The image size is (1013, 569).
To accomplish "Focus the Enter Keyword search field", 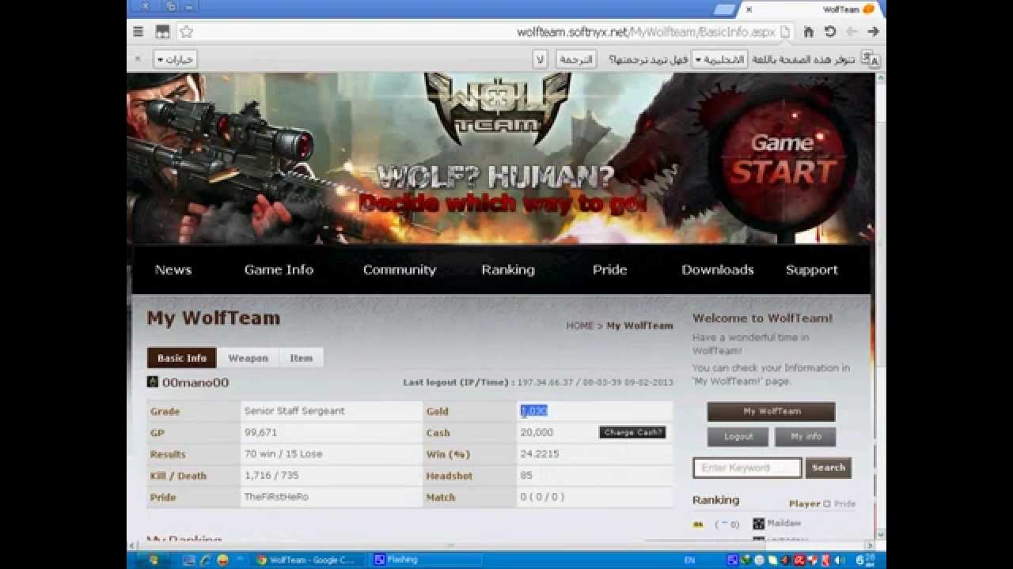I will pyautogui.click(x=748, y=468).
